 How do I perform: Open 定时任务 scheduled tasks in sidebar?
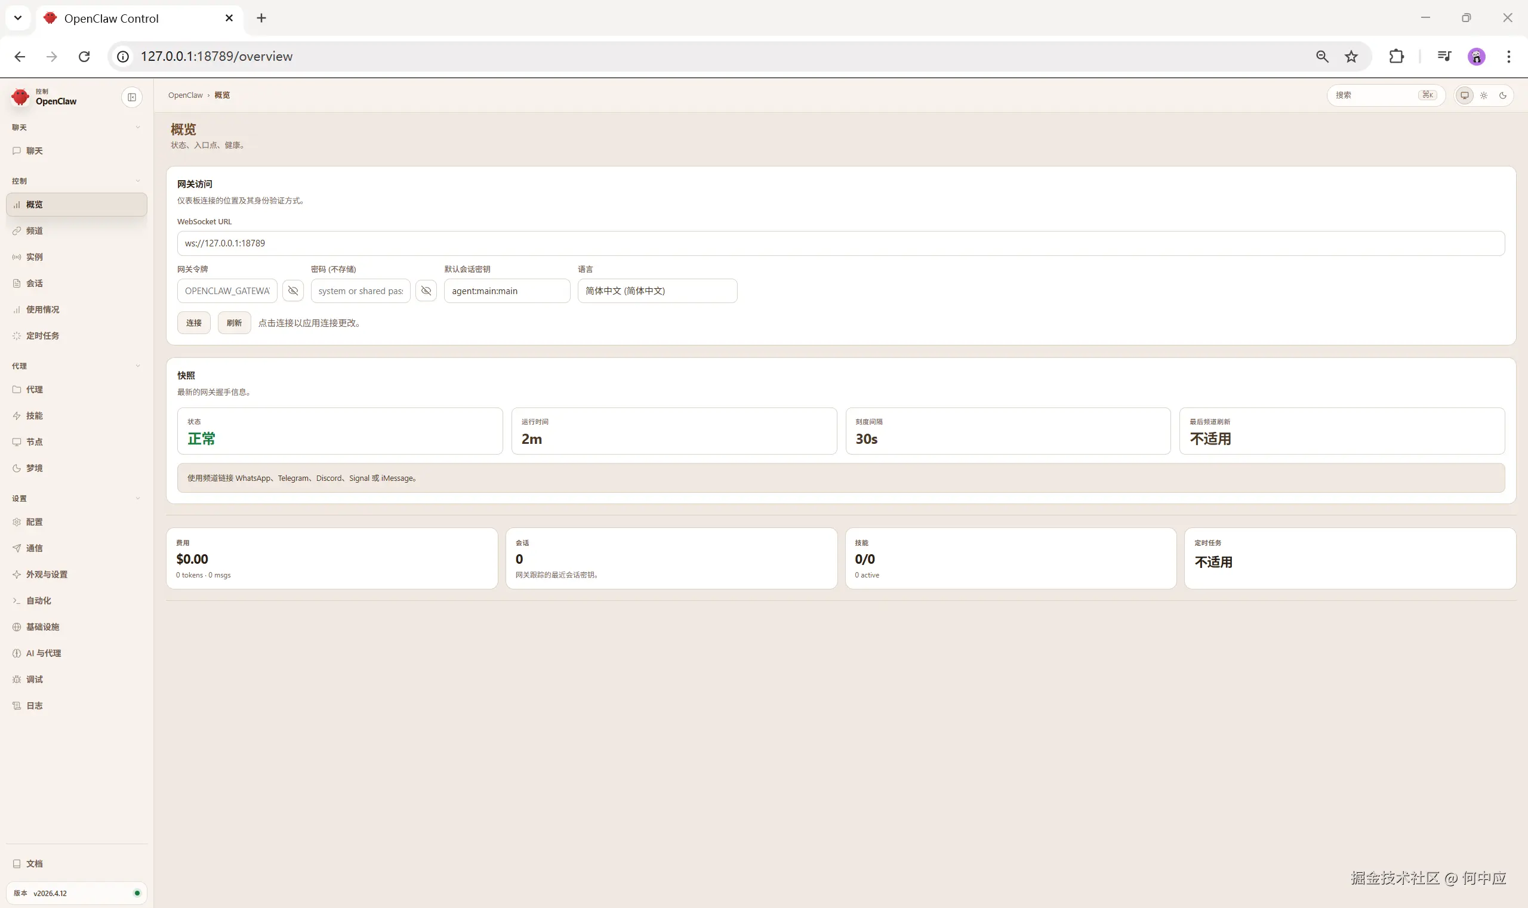click(x=42, y=335)
